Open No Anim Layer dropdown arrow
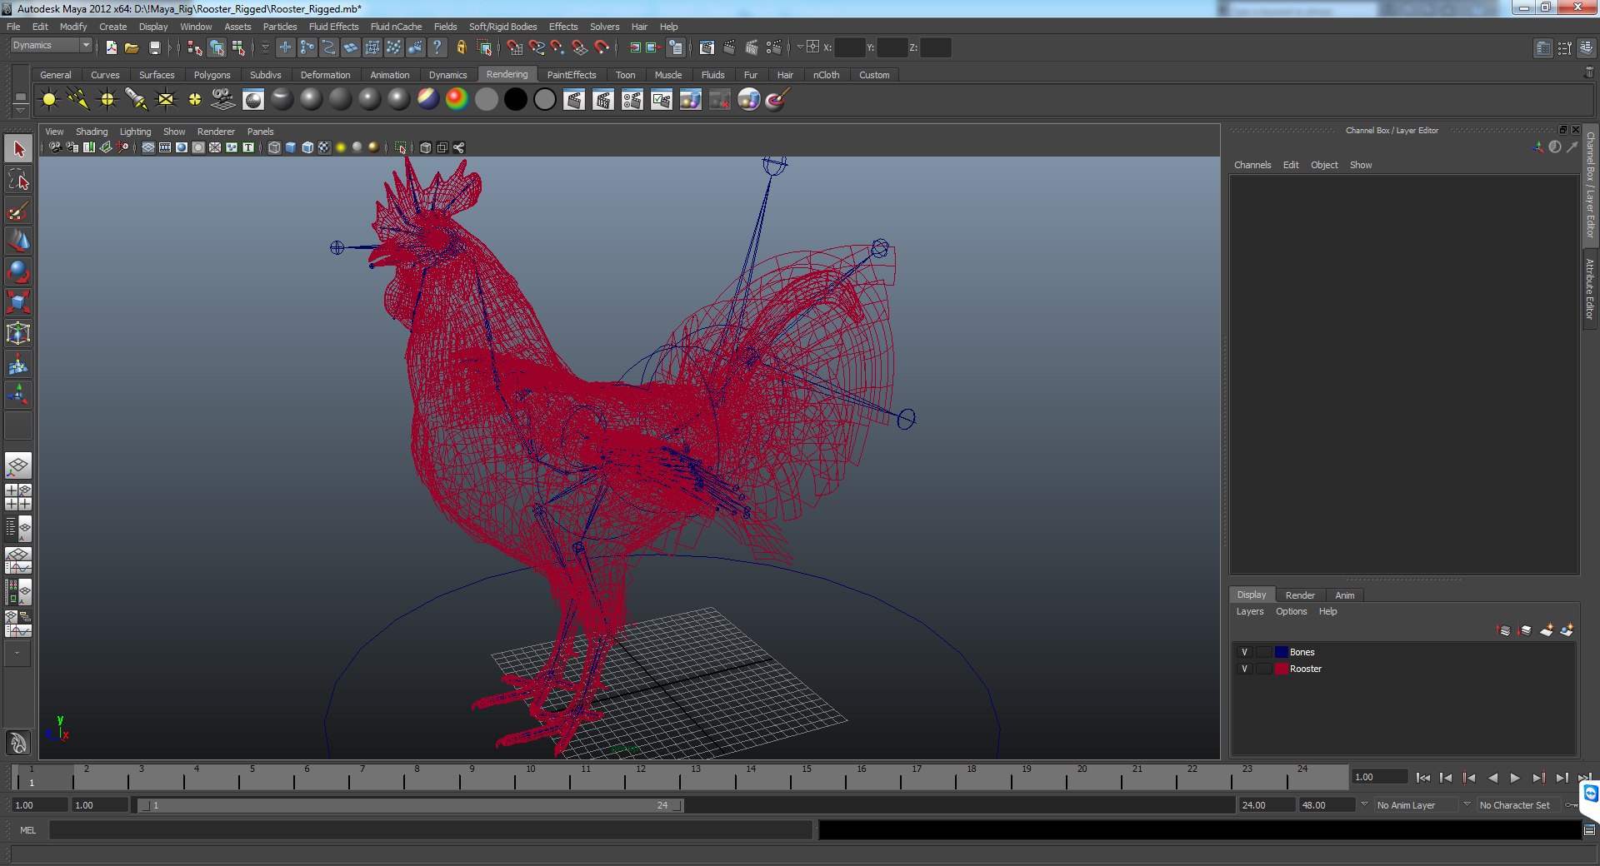This screenshot has height=866, width=1600. coord(1364,804)
